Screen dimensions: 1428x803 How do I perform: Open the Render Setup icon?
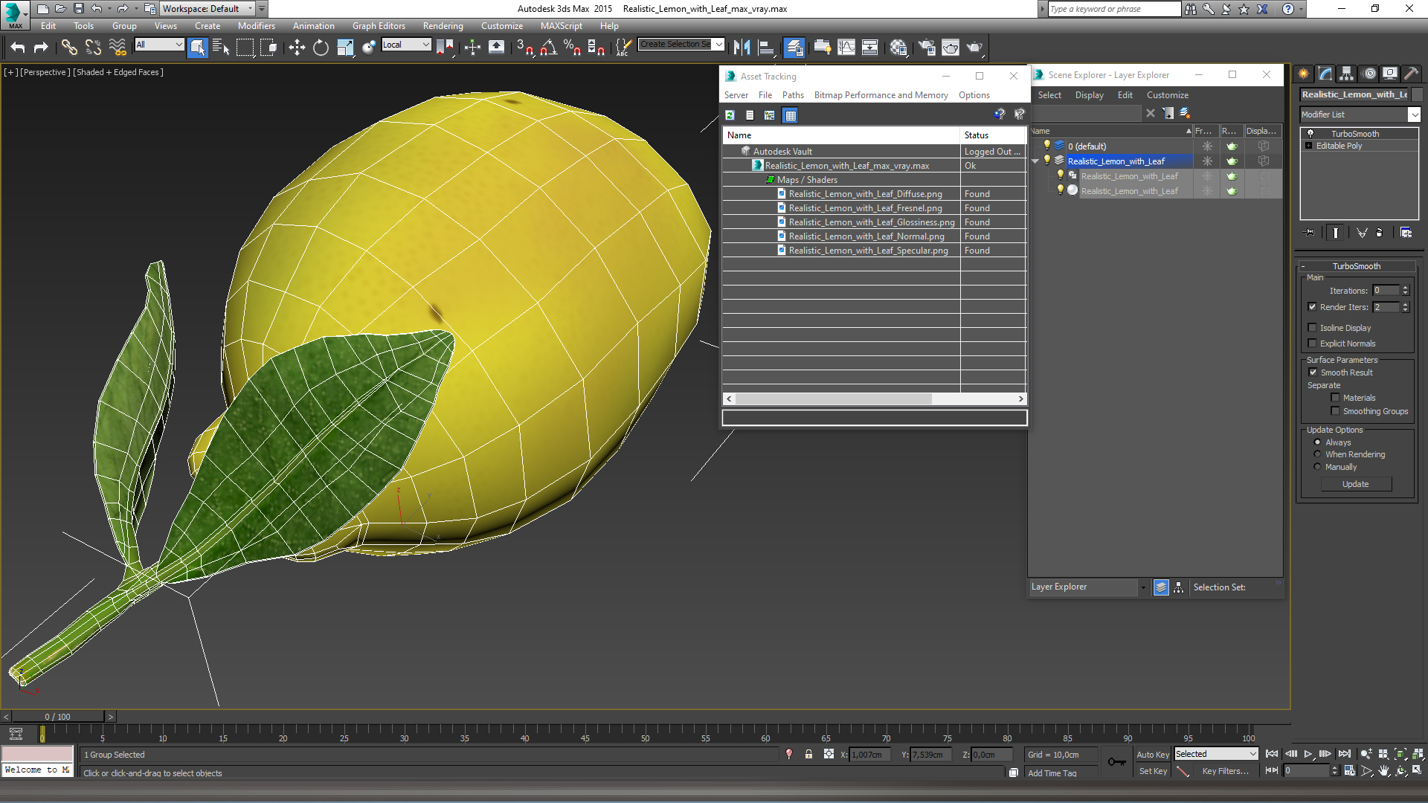click(x=927, y=48)
